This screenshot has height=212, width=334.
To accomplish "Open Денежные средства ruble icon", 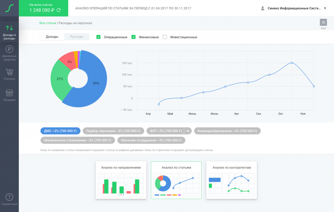I will point(9,51).
